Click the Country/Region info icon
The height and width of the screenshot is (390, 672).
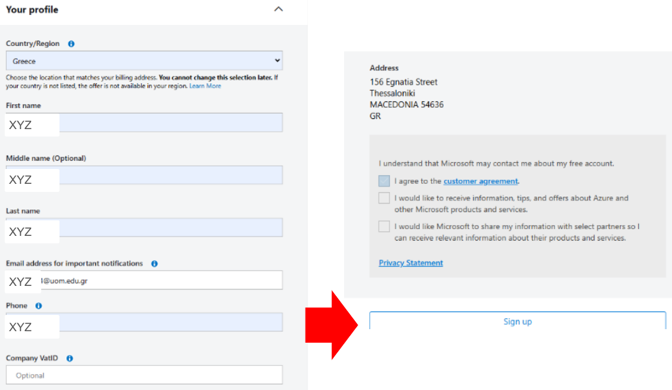71,44
